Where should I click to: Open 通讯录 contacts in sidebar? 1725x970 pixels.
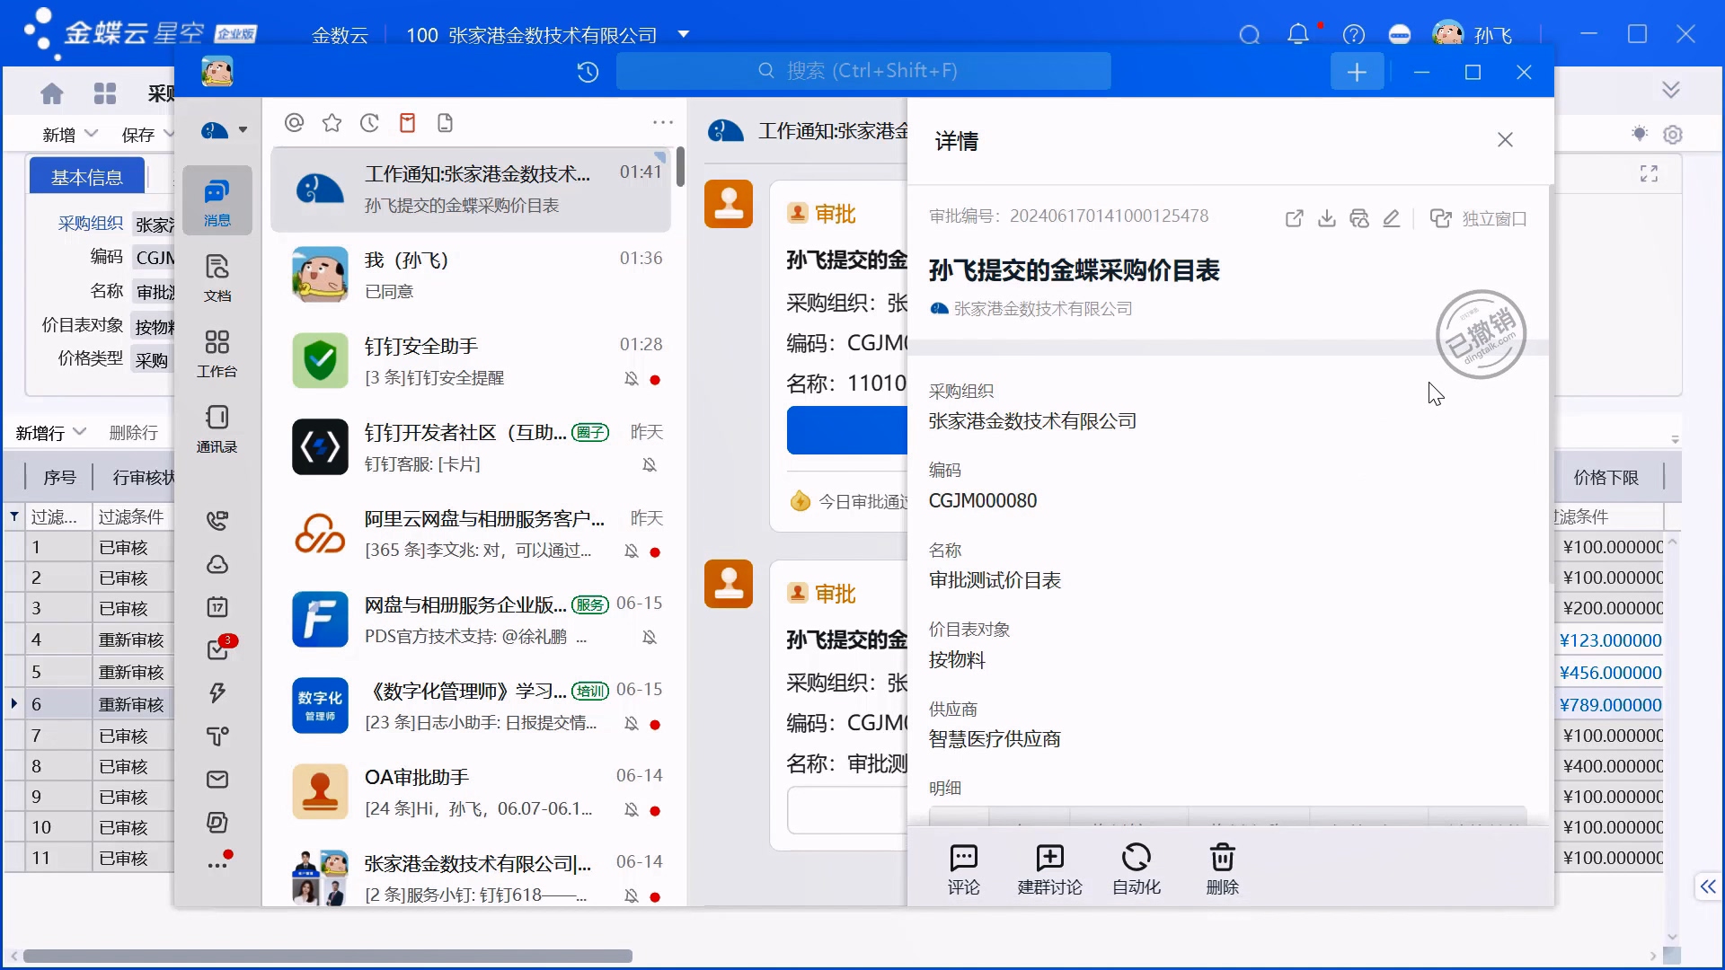click(x=217, y=428)
